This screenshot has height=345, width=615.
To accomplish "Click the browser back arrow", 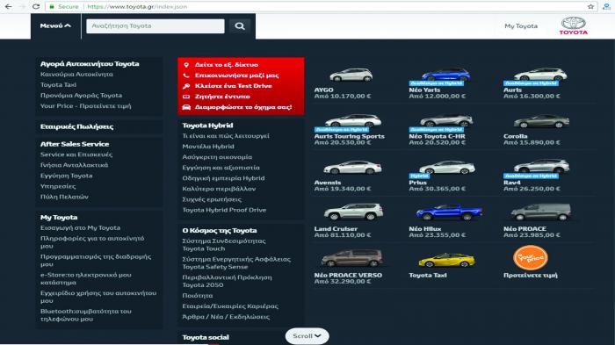I will 8,6.
